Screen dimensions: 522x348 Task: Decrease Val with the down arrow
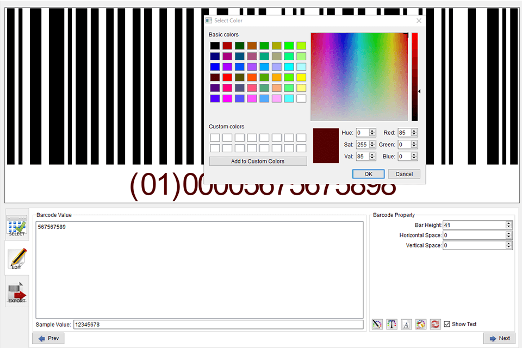(x=372, y=159)
